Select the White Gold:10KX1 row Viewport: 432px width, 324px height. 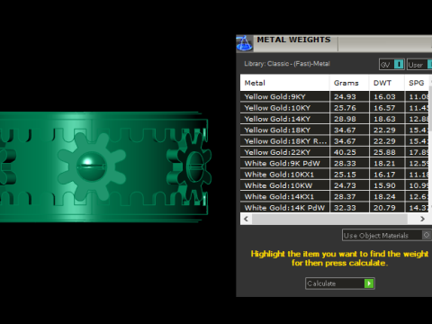(334, 175)
